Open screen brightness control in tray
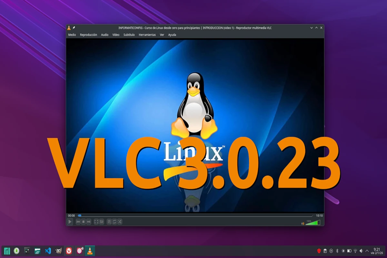 pyautogui.click(x=343, y=251)
